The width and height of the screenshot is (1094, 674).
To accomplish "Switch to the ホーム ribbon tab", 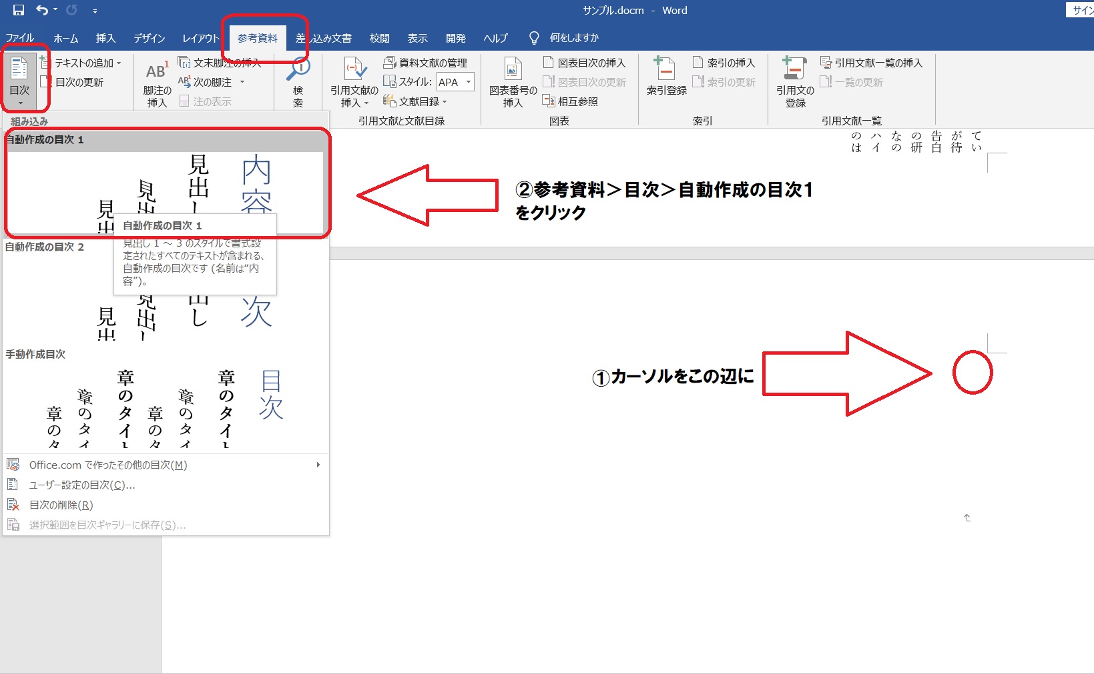I will tap(65, 37).
